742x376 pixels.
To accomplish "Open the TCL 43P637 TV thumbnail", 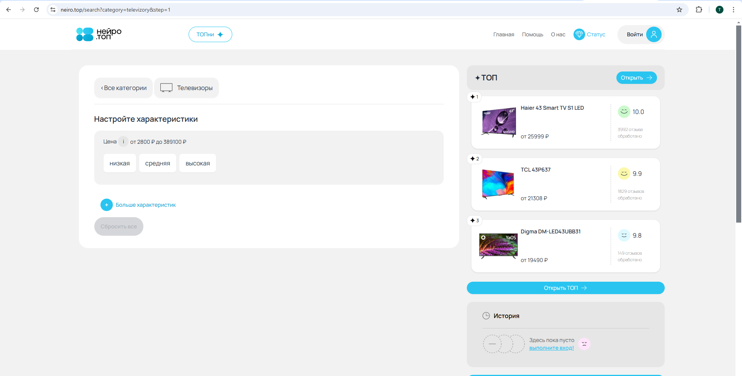I will pyautogui.click(x=498, y=184).
